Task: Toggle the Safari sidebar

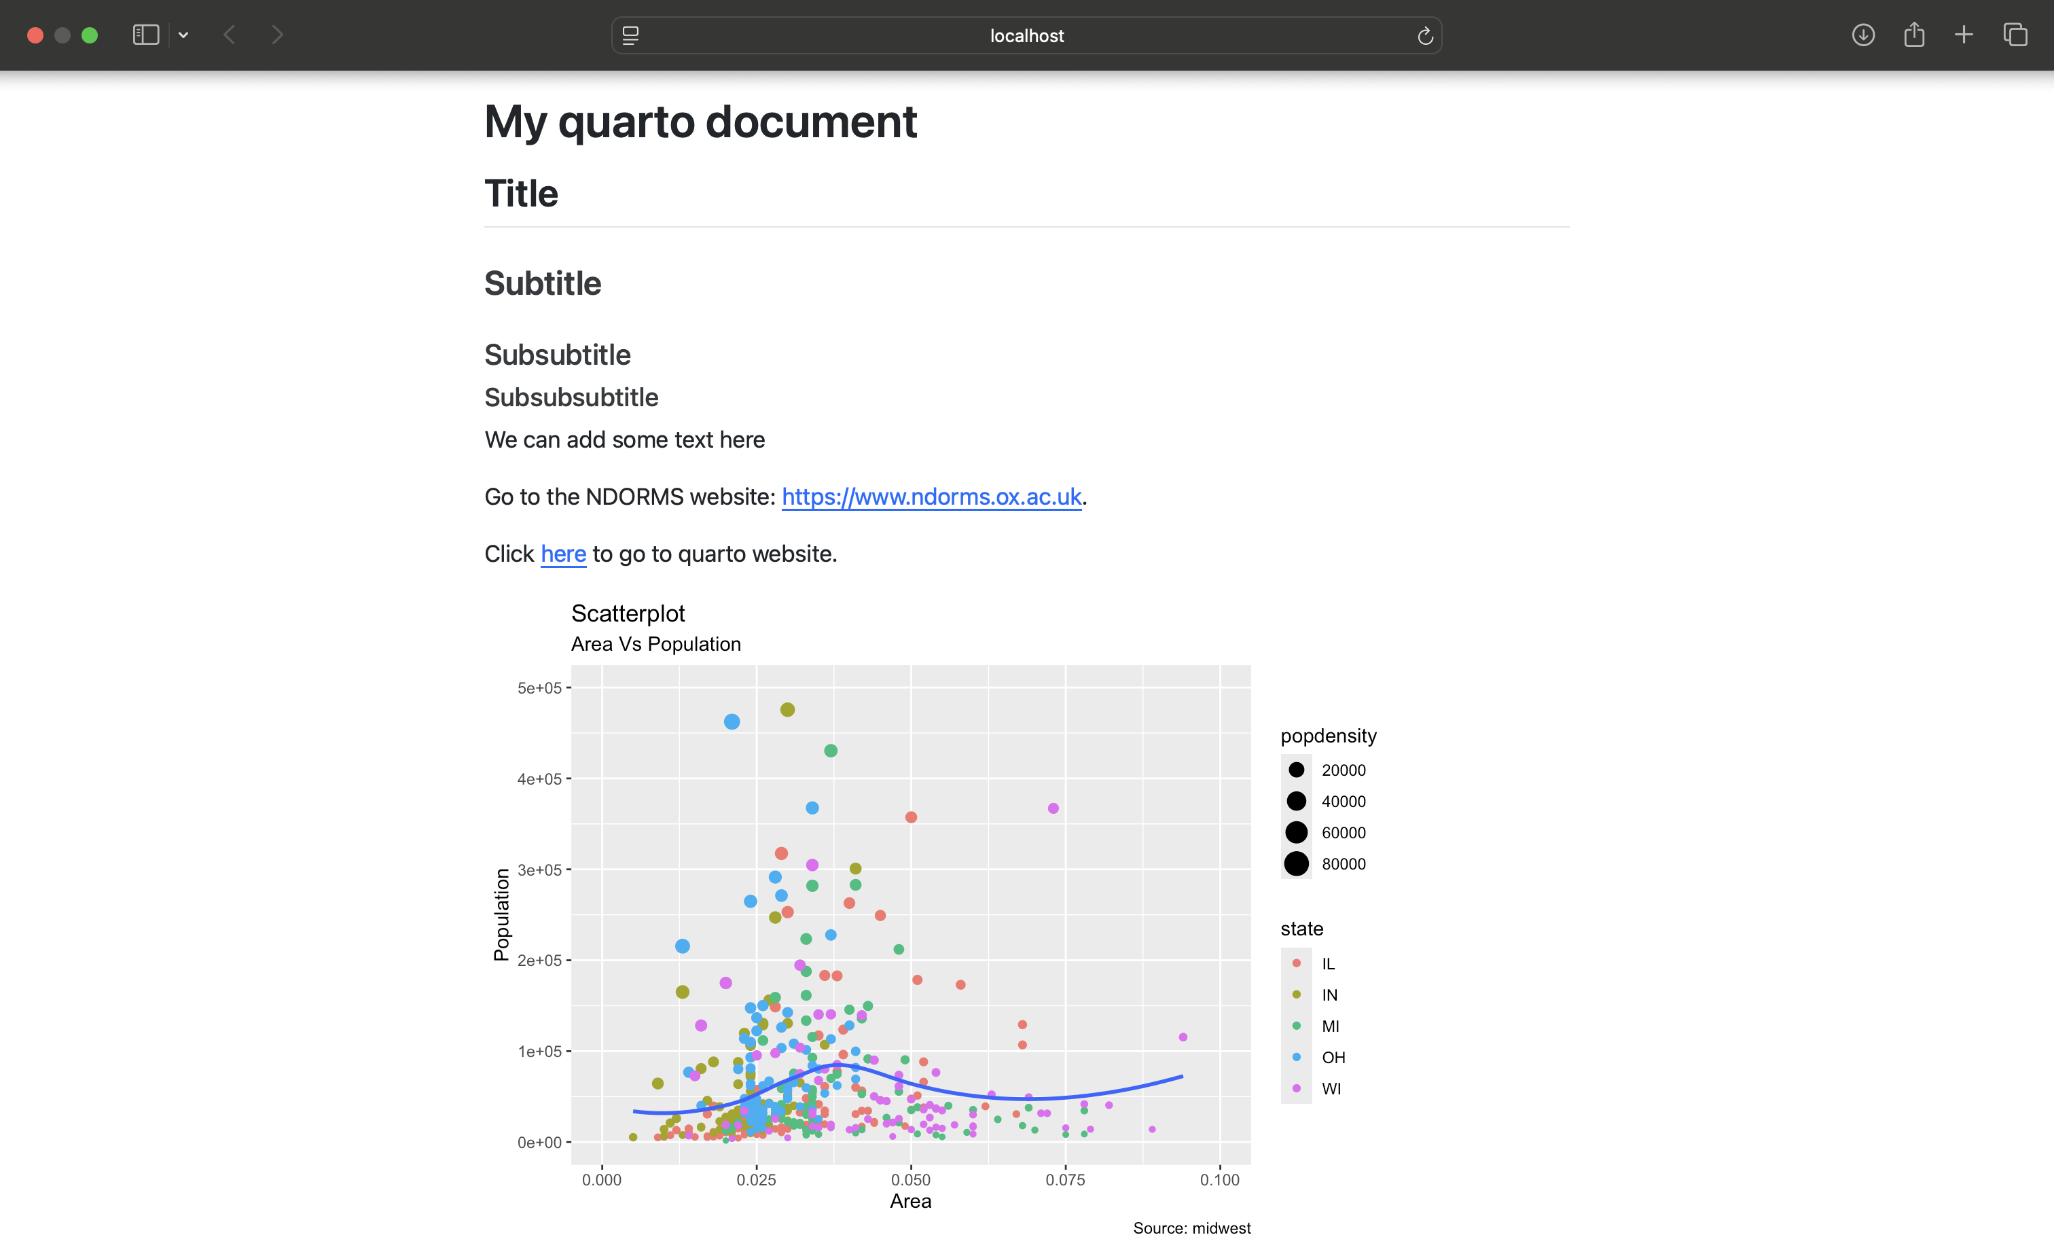Action: (145, 35)
